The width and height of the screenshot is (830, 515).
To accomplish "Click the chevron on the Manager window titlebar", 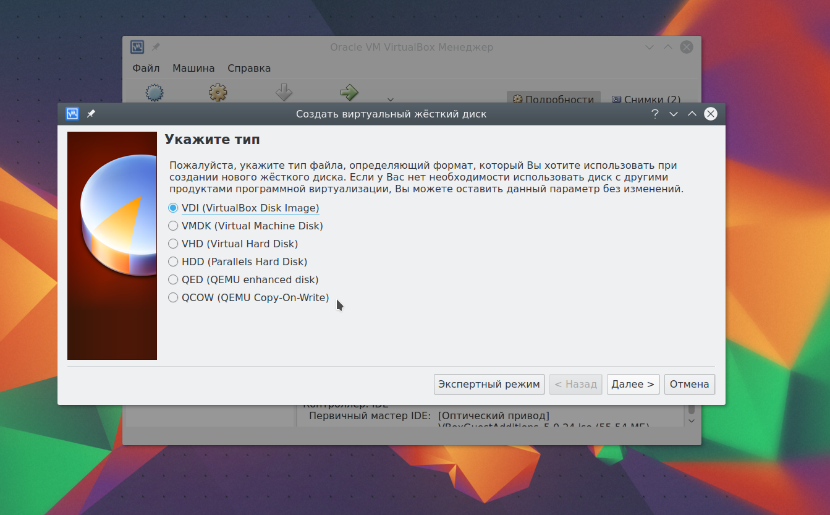I will 649,46.
